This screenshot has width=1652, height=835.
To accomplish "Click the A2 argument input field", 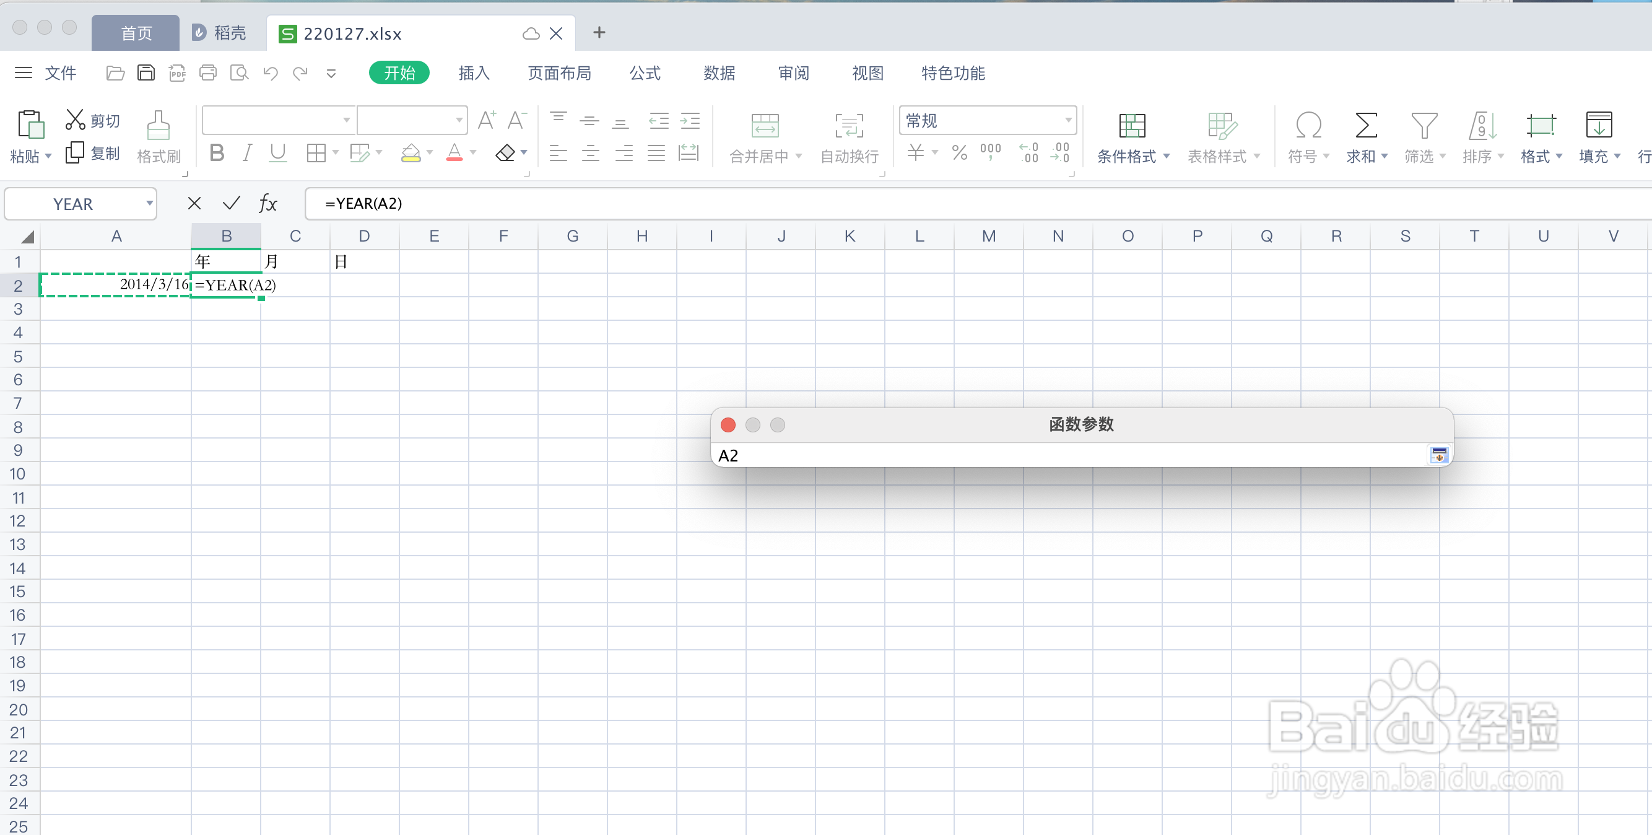I will tap(1026, 455).
